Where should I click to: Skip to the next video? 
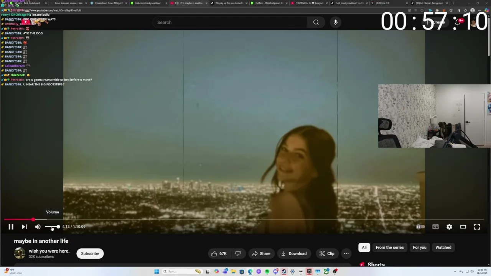coord(24,227)
